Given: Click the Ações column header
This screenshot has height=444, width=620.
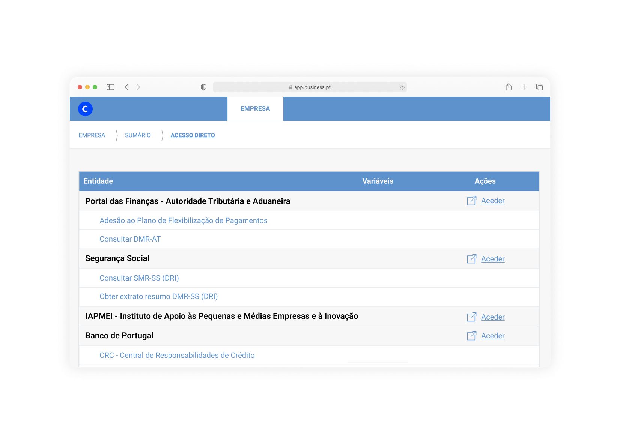Looking at the screenshot, I should pyautogui.click(x=485, y=181).
